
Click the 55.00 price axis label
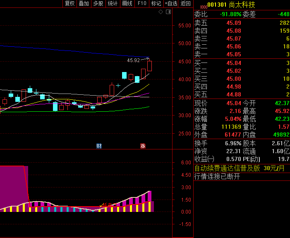[x=185, y=26]
